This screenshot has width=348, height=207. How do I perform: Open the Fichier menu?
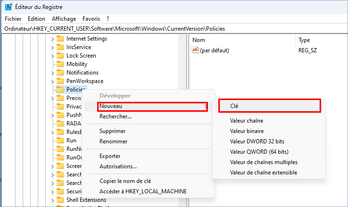13,19
